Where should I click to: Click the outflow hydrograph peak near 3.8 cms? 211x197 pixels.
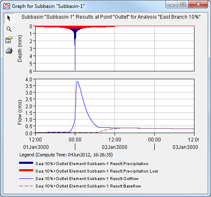click(77, 82)
